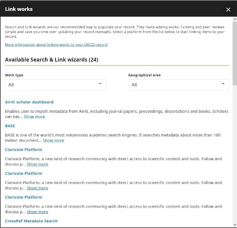Viewport: 237px width, 228px height.
Task: Open the Geographical area dropdown
Action: click(179, 85)
